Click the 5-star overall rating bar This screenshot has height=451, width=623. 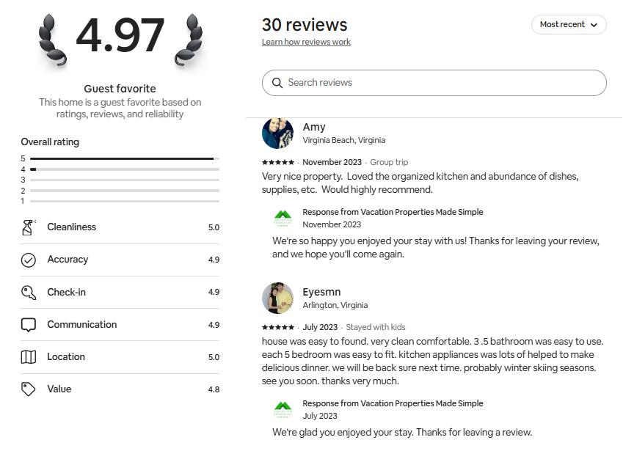pyautogui.click(x=124, y=158)
